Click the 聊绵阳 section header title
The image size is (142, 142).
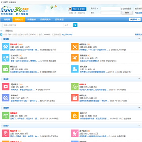tap(6, 39)
